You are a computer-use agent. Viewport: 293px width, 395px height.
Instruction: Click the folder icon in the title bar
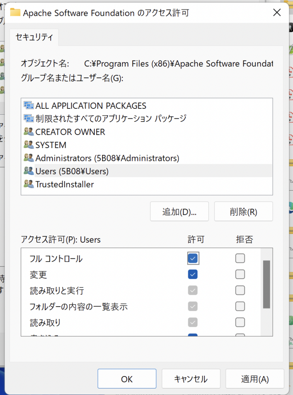coord(15,12)
